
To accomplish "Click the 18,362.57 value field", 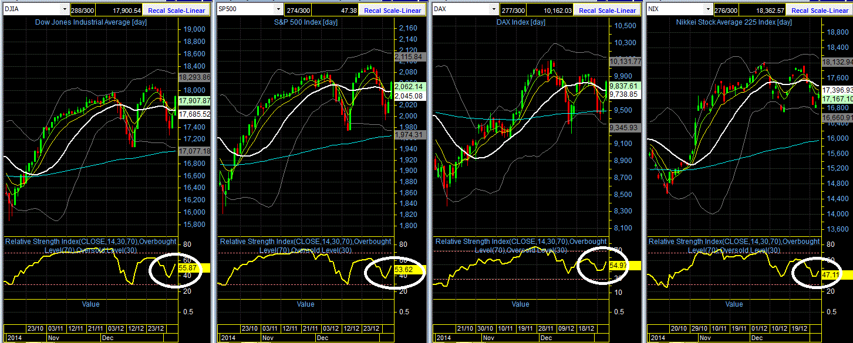I will click(762, 11).
